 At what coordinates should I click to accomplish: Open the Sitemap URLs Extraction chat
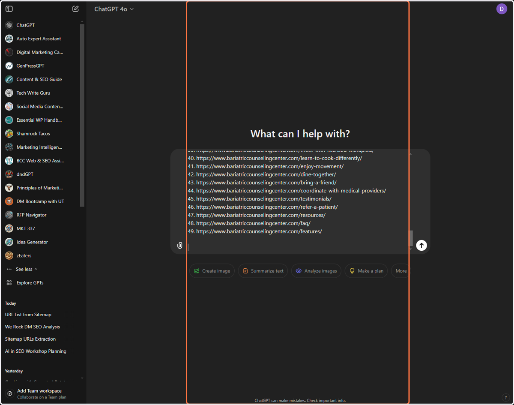30,339
